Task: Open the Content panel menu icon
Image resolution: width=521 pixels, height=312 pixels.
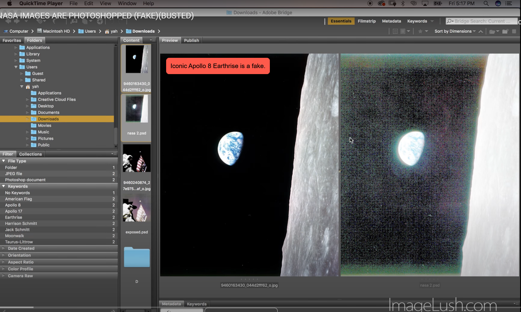Action: click(153, 40)
